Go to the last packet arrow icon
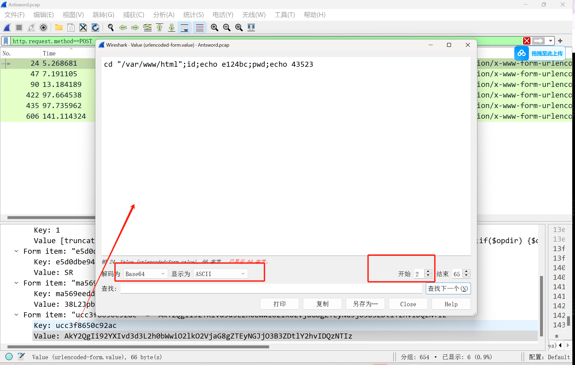The image size is (575, 365). coord(172,28)
